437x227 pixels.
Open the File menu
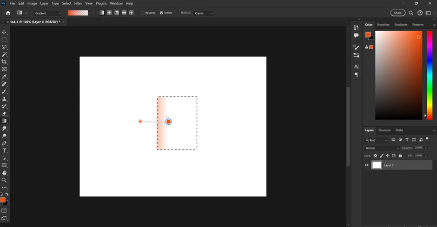pyautogui.click(x=12, y=3)
